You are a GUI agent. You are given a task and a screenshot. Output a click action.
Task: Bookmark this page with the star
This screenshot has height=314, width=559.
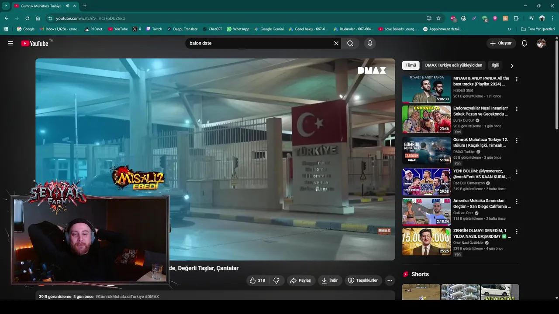tap(438, 18)
